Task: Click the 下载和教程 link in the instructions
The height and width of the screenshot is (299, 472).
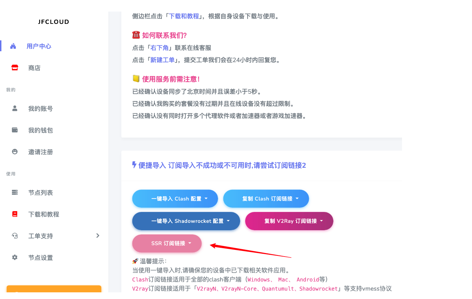Action: (183, 16)
